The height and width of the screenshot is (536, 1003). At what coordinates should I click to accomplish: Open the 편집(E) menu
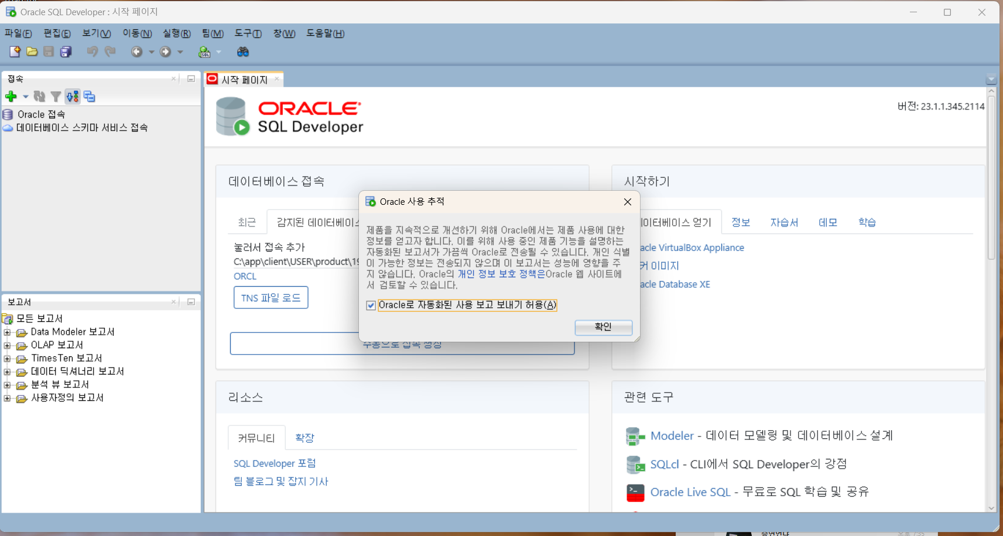pos(57,33)
